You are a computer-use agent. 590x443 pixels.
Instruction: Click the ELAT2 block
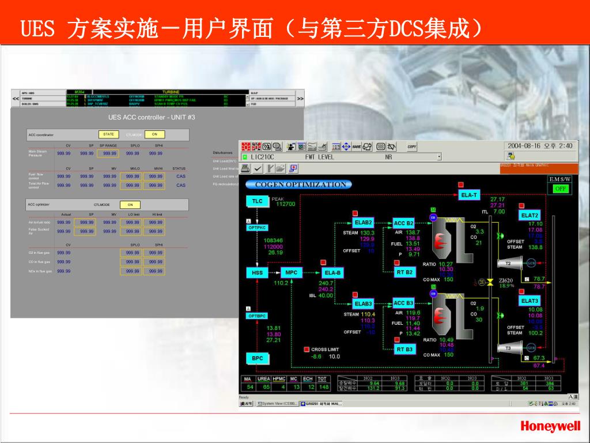pyautogui.click(x=530, y=216)
